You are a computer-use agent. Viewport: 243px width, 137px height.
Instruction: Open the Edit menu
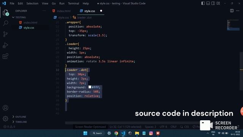tap(20, 3)
